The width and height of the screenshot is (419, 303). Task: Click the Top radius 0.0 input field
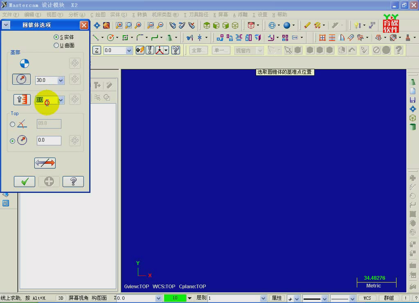point(49,140)
